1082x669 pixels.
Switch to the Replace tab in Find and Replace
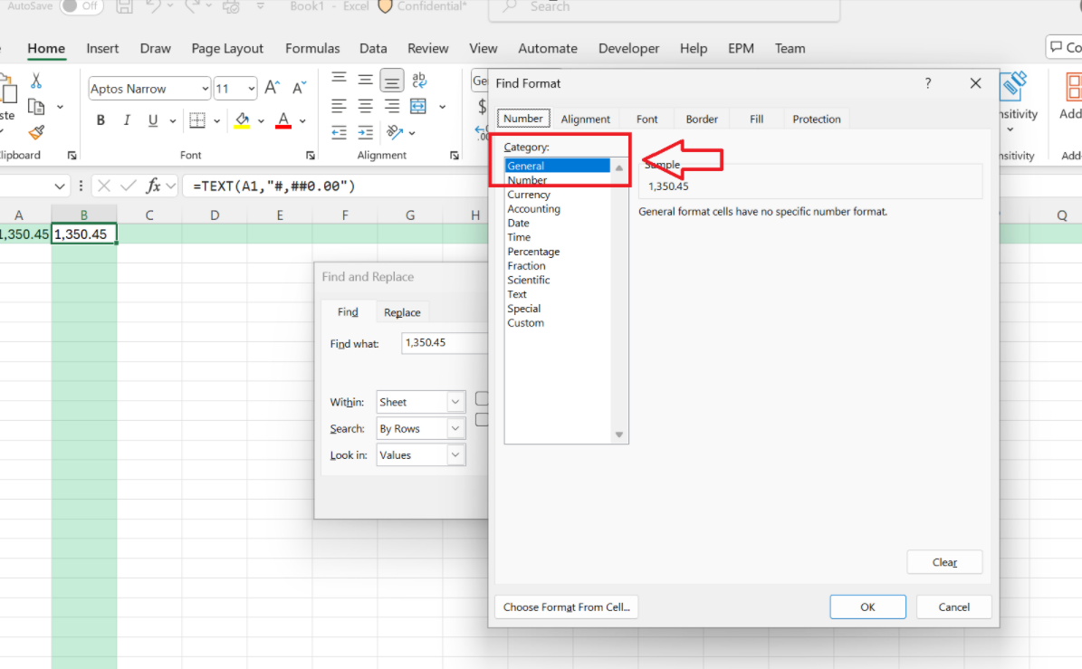coord(402,312)
